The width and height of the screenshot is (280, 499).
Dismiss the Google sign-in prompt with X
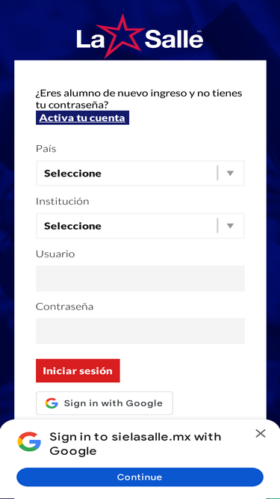pyautogui.click(x=261, y=433)
